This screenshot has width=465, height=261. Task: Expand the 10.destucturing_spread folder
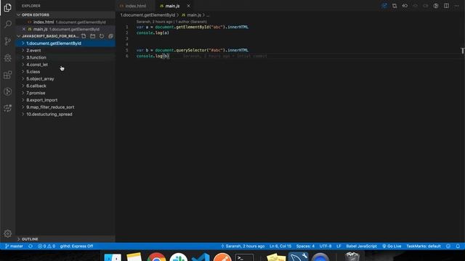(65, 115)
